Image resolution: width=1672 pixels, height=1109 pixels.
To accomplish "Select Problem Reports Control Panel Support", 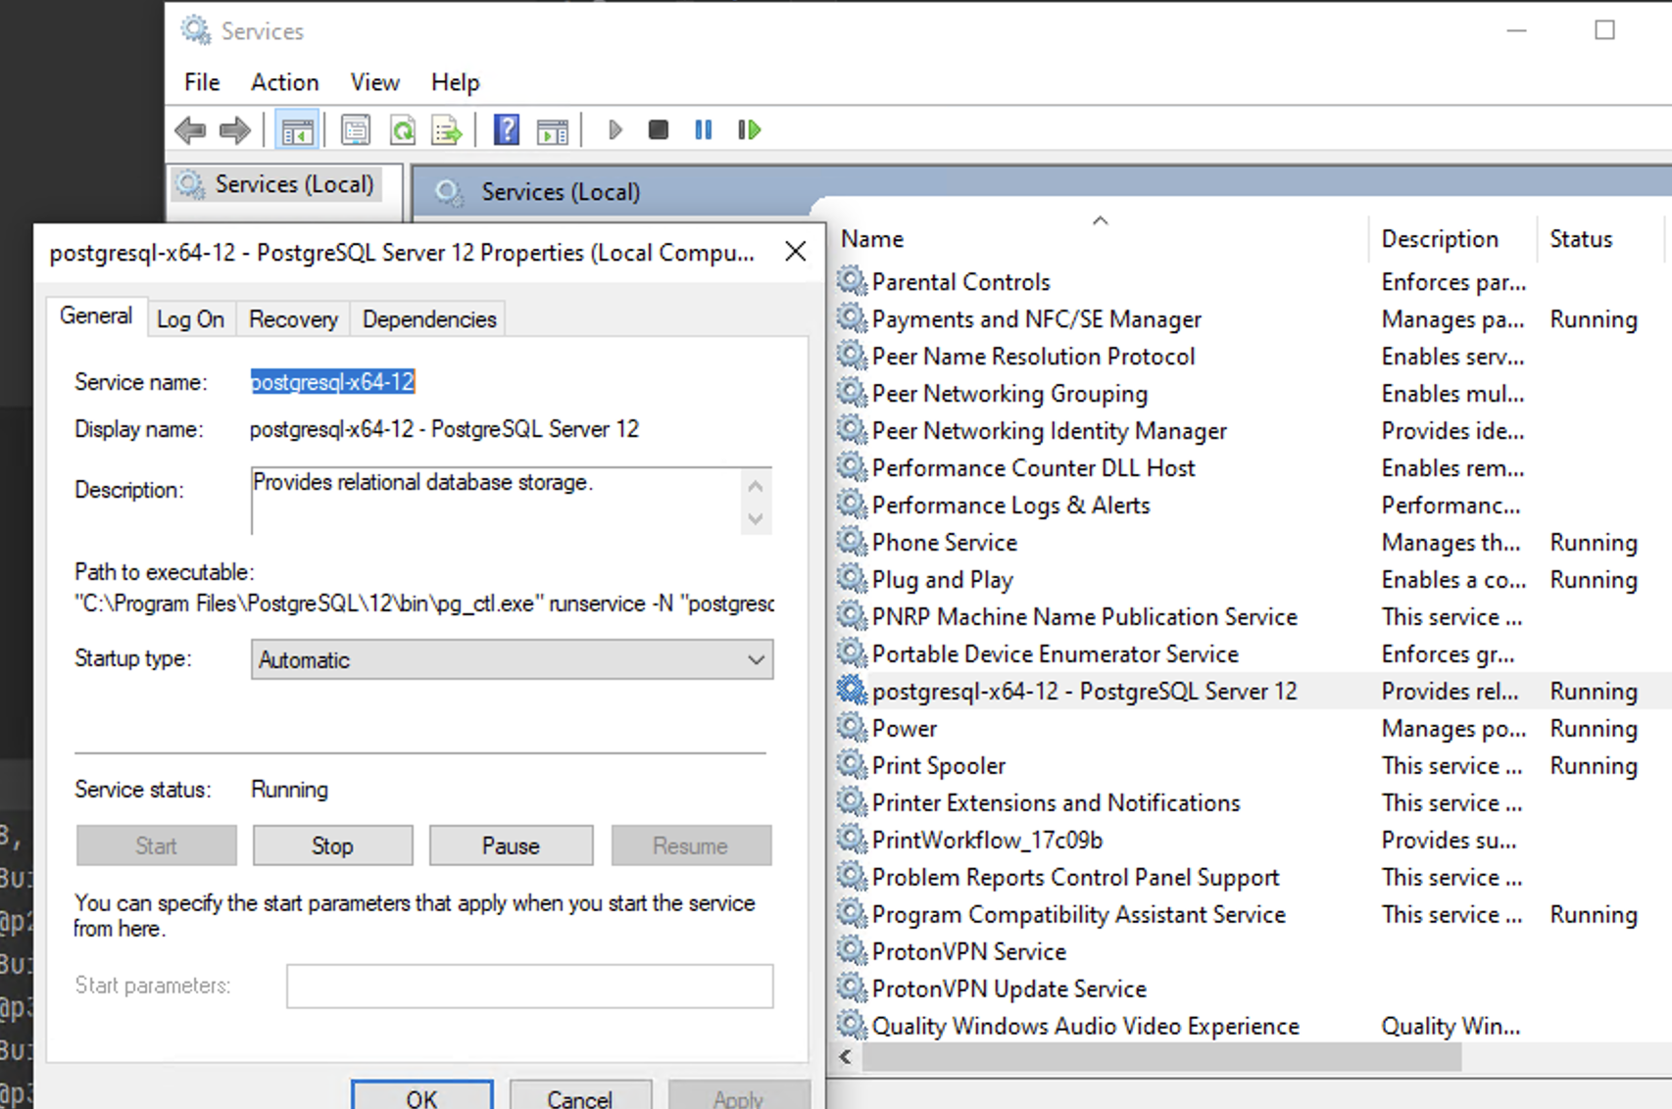I will pos(1075,878).
